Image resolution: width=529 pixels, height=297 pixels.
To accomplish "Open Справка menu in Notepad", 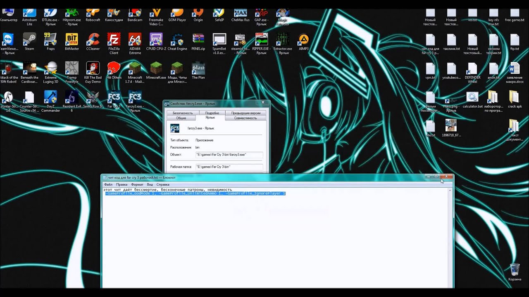I will point(163,184).
